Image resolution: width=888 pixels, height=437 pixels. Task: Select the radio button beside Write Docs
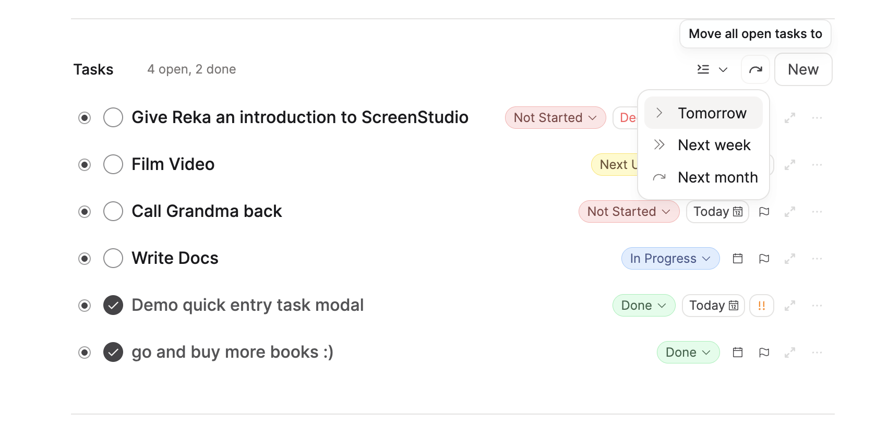(x=85, y=259)
